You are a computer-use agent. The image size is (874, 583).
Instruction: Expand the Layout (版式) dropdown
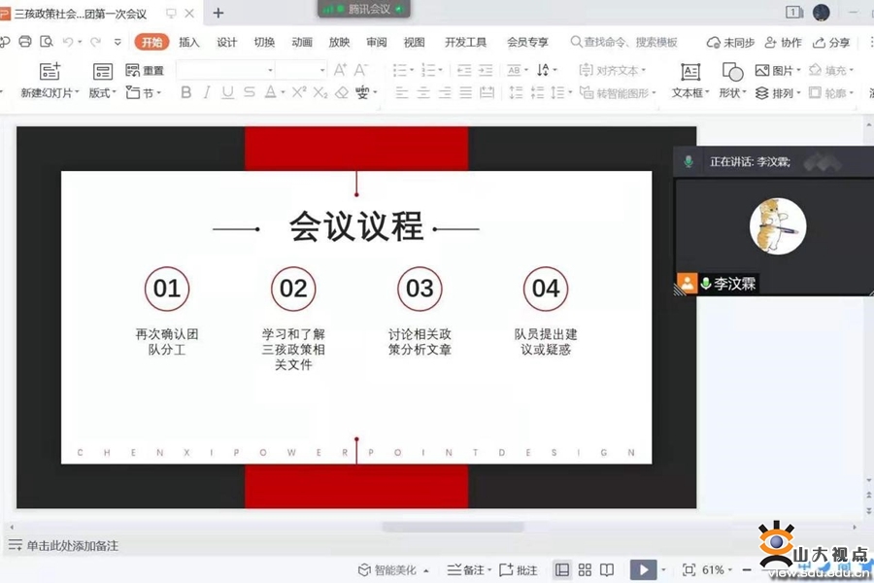[102, 93]
